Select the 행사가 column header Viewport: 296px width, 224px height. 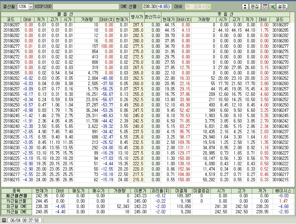tap(137, 17)
